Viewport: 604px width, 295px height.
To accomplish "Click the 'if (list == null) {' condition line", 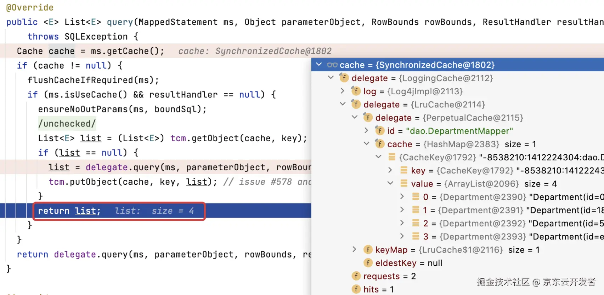I will pyautogui.click(x=88, y=153).
